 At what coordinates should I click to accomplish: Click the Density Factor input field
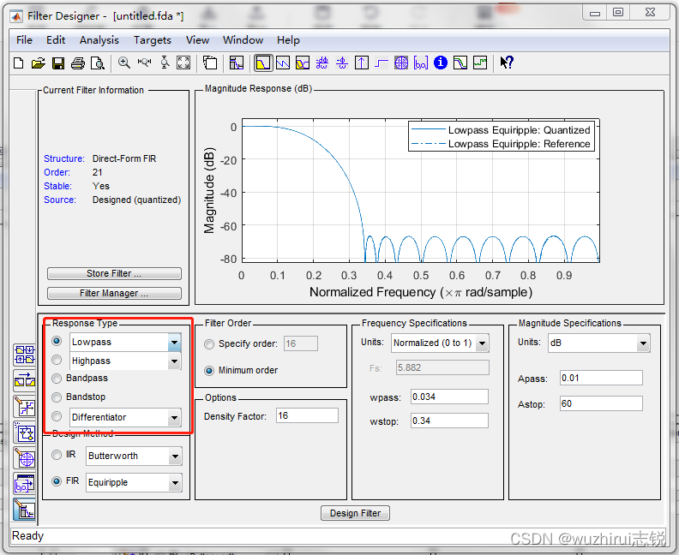(x=307, y=415)
